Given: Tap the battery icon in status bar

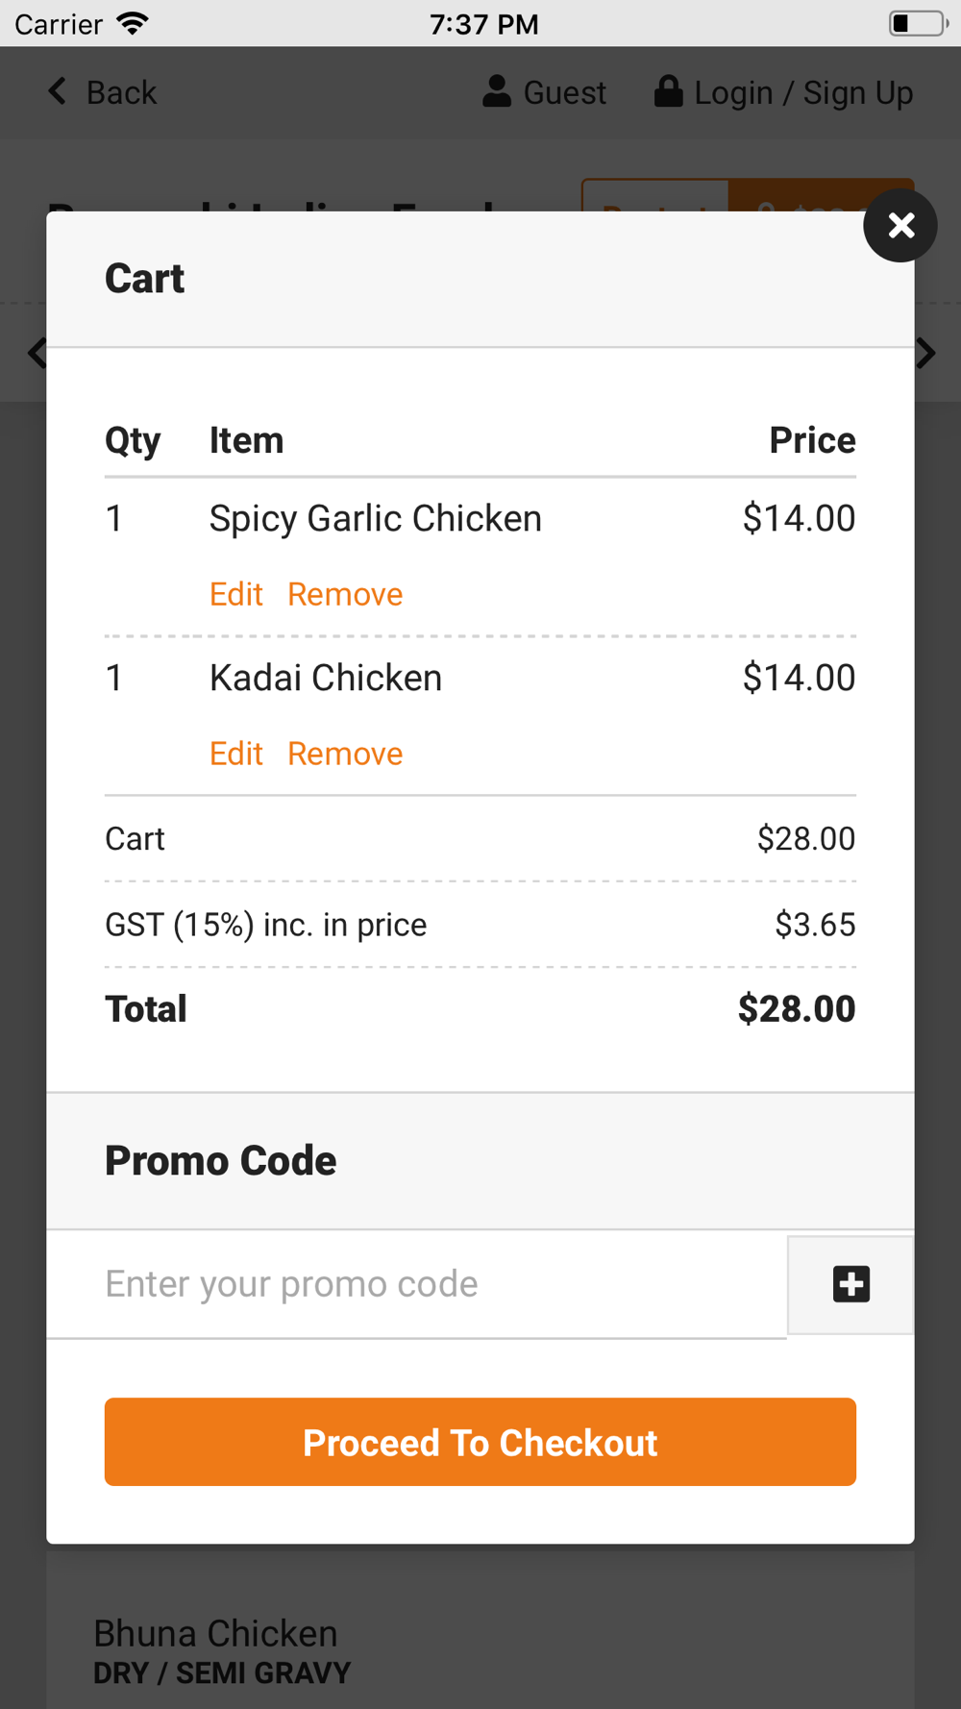Looking at the screenshot, I should click(917, 23).
